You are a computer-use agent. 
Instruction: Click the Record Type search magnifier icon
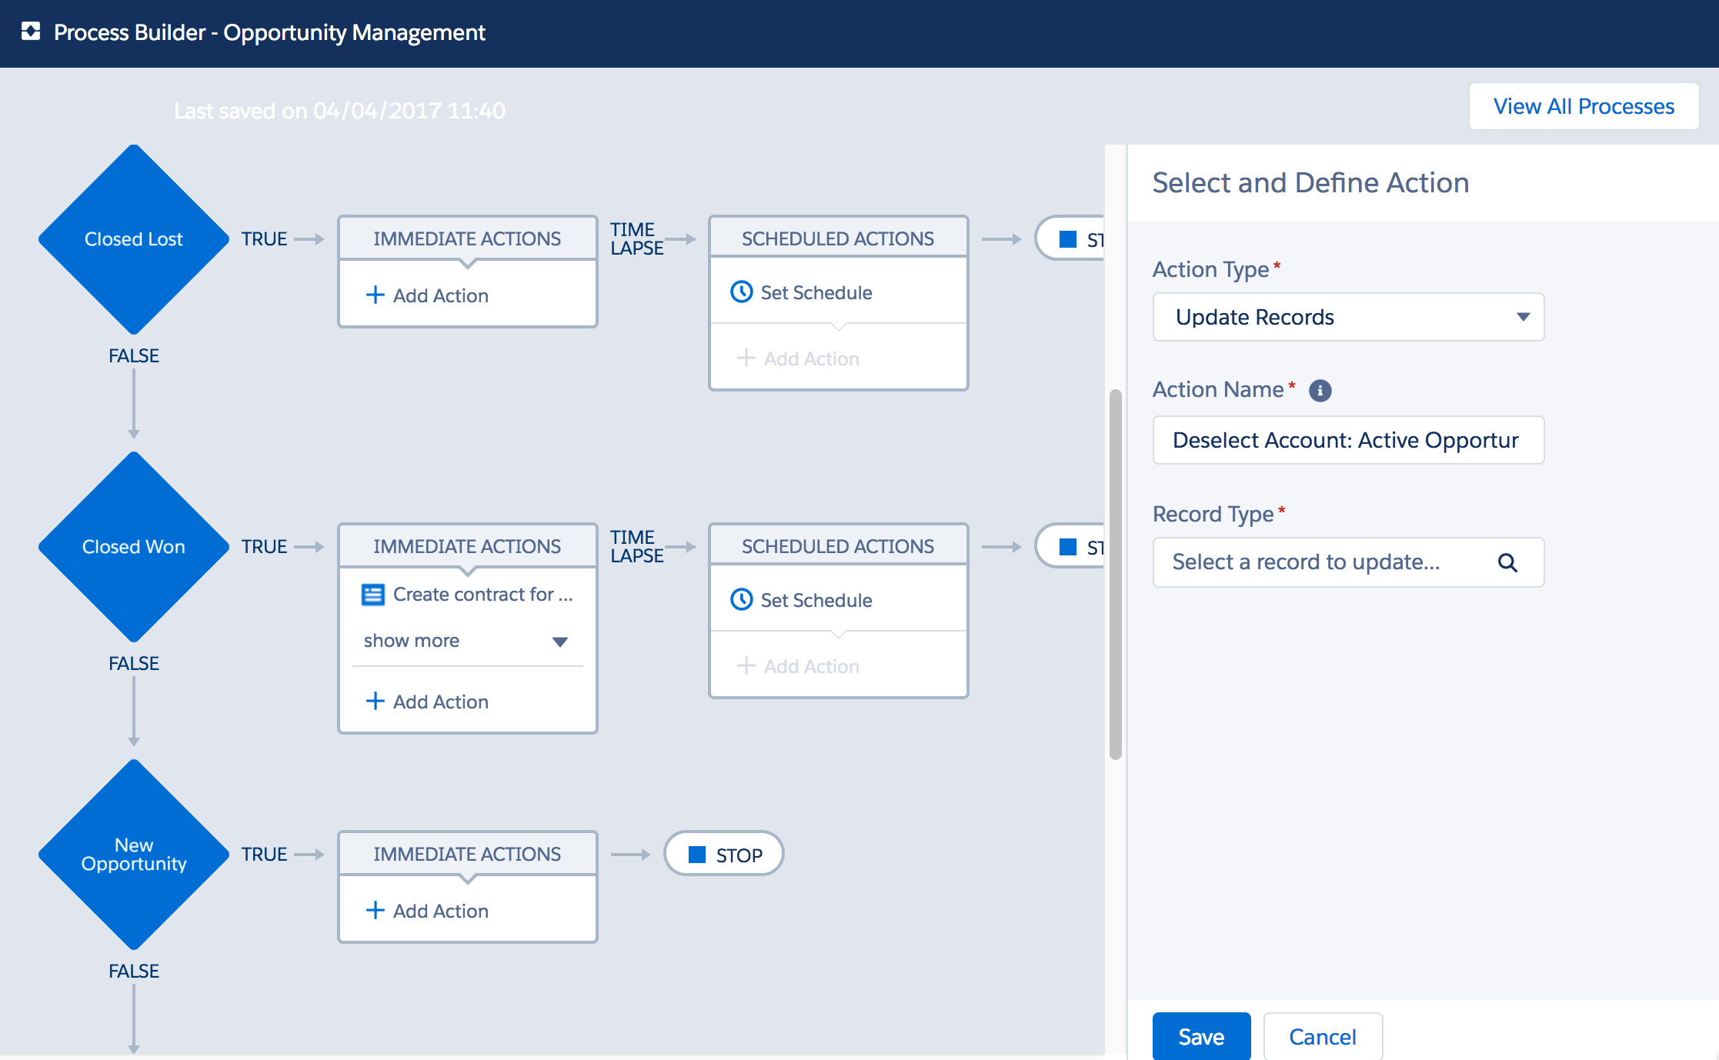coord(1507,563)
